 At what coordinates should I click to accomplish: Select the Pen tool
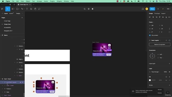[22, 9]
